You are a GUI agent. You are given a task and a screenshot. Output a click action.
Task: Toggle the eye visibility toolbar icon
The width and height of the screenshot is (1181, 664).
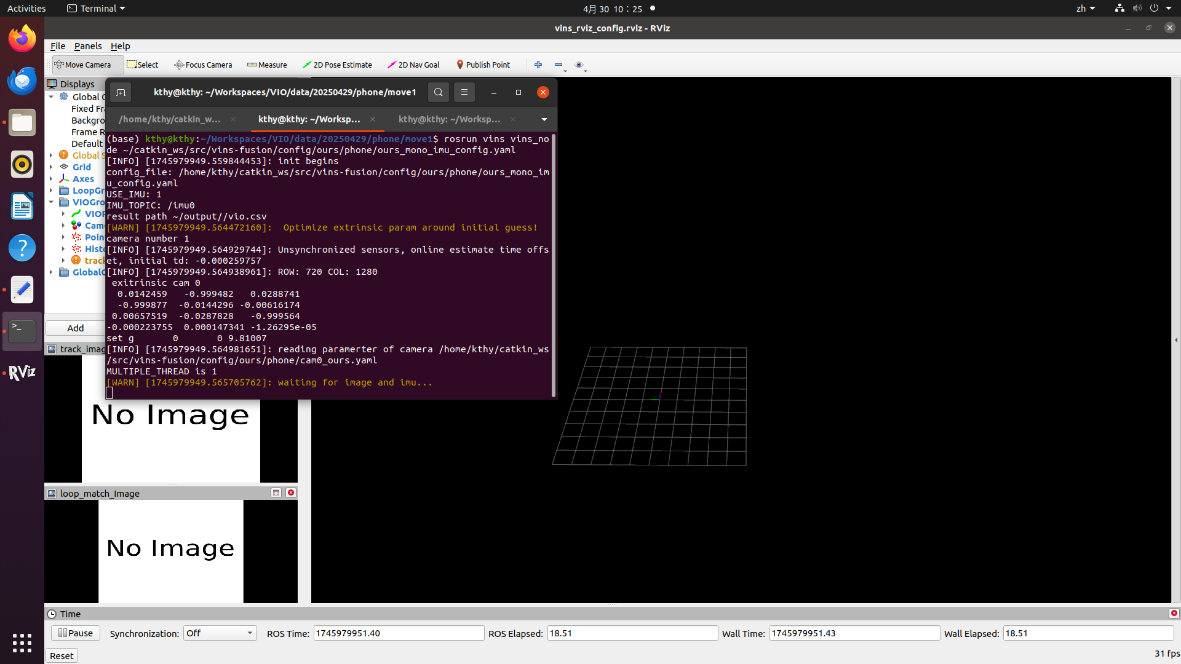pos(578,65)
